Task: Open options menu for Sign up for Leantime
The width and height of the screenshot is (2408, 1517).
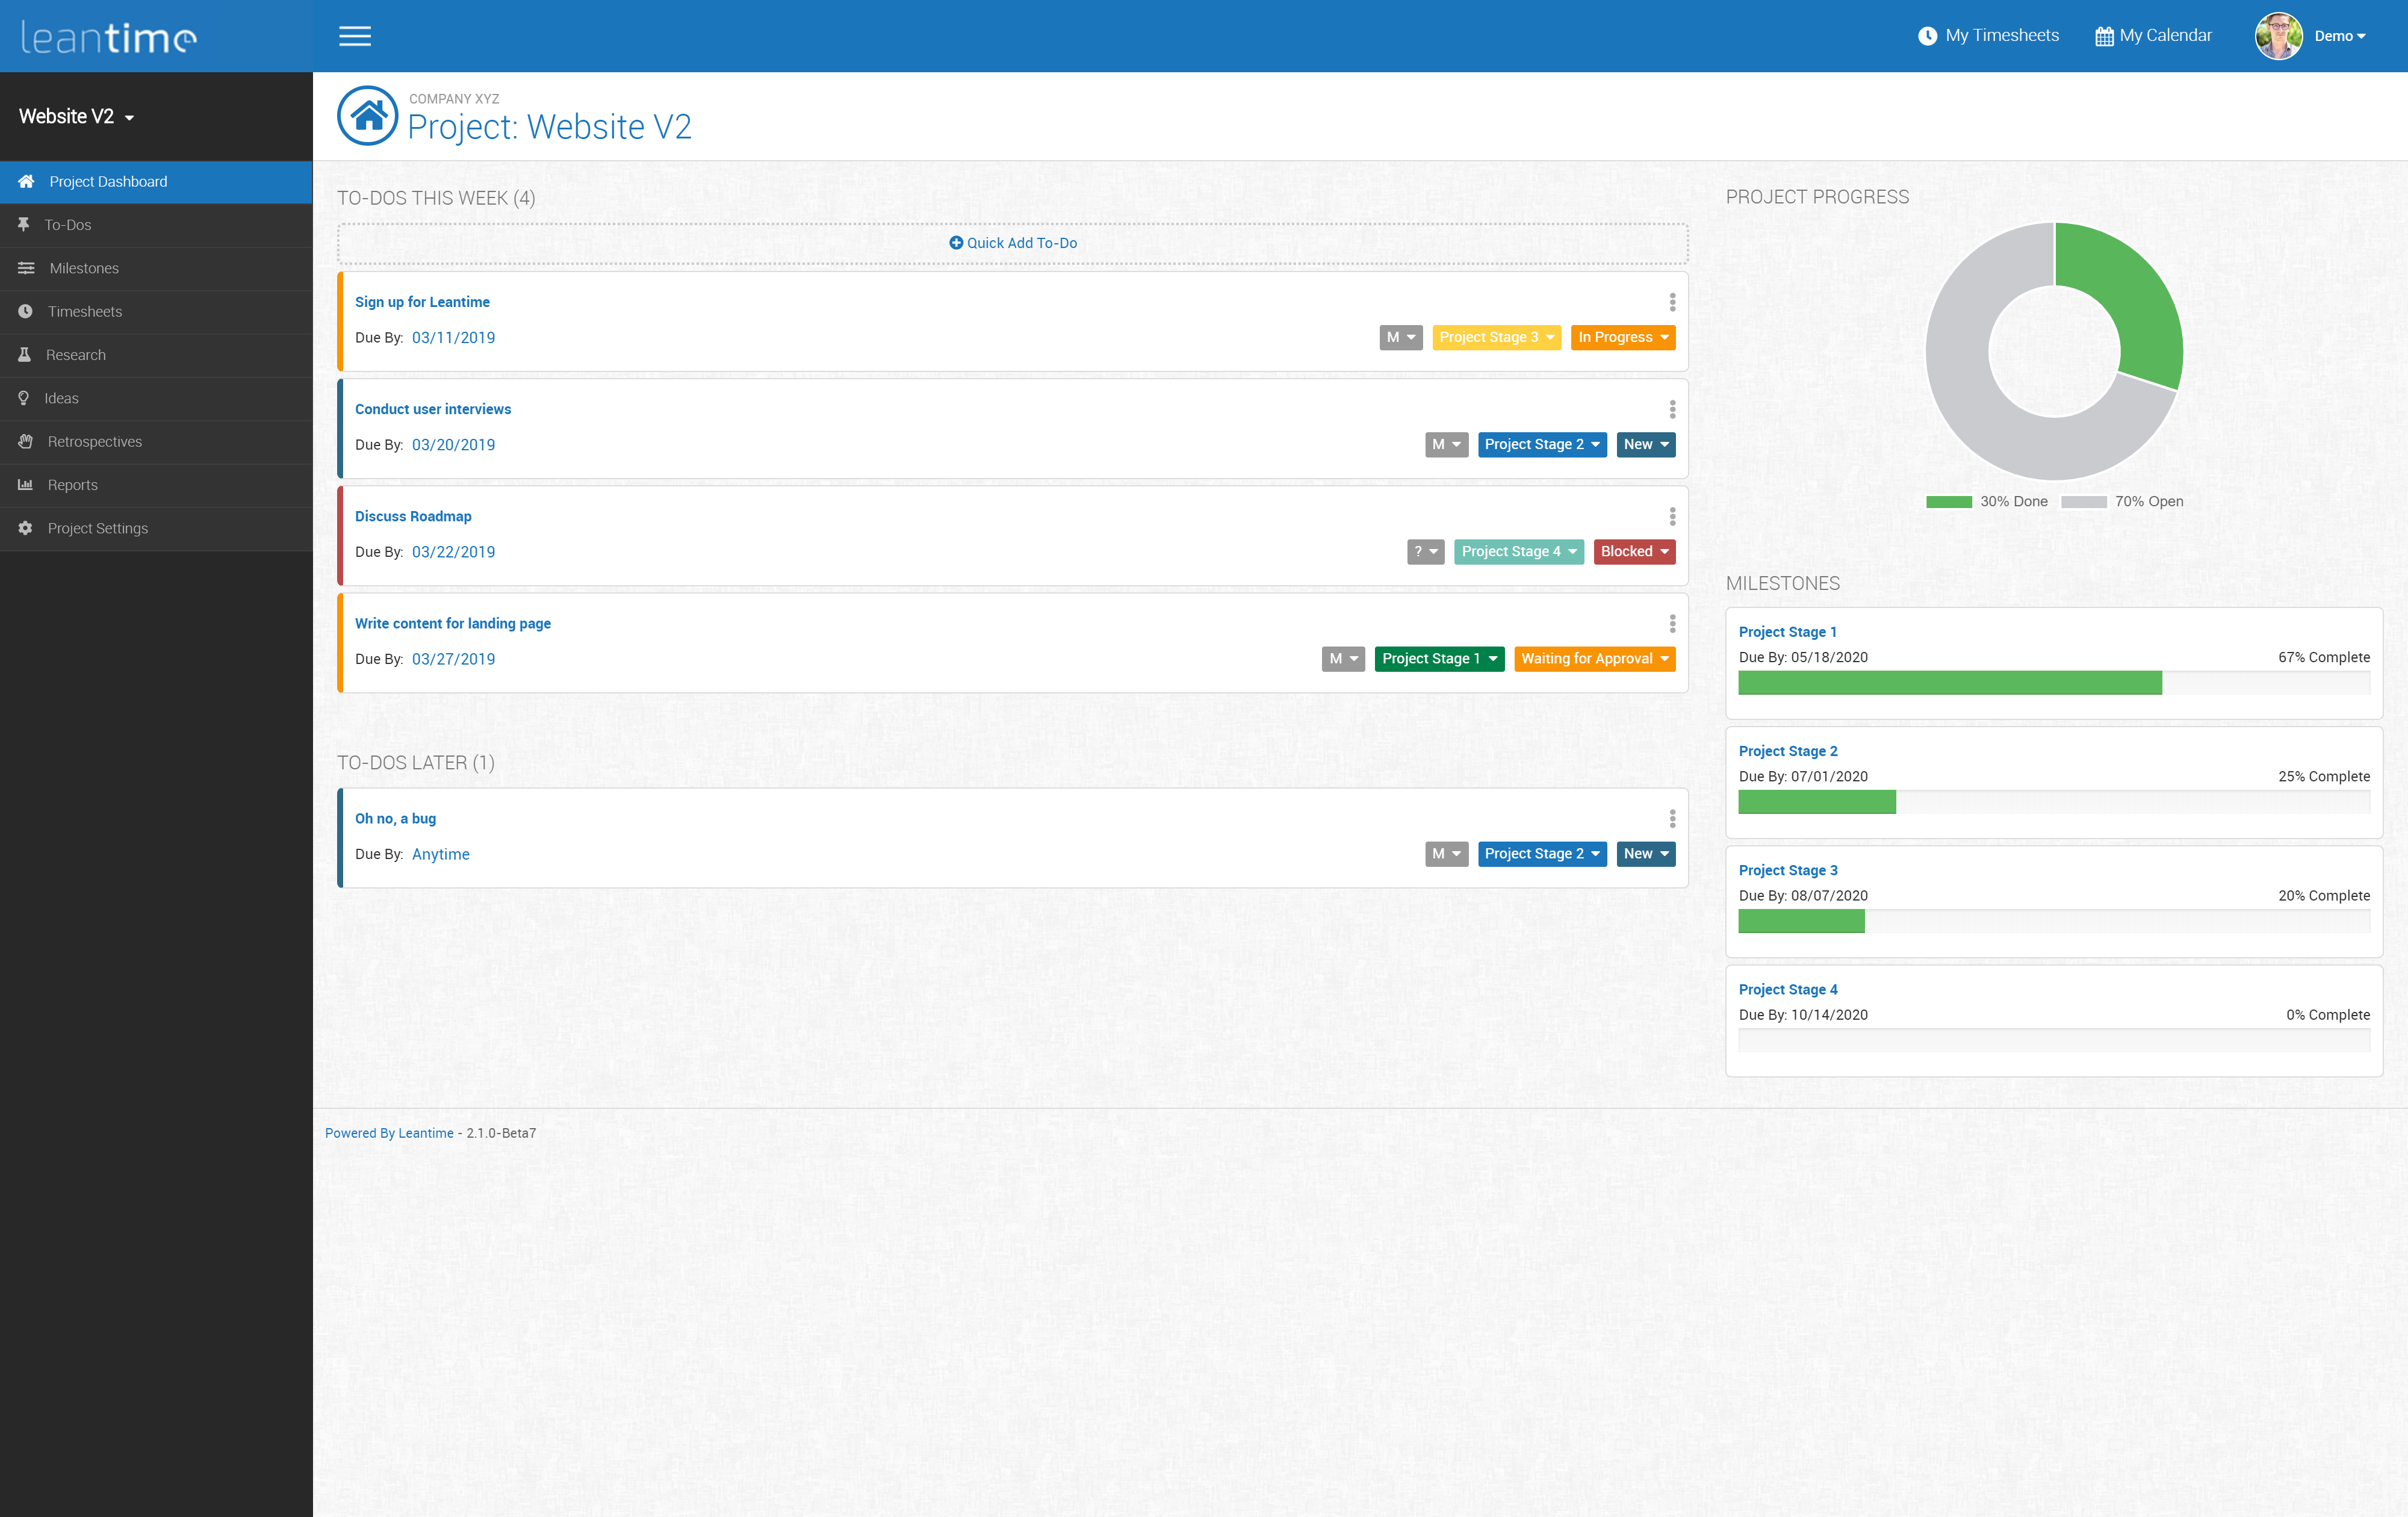Action: pyautogui.click(x=1672, y=302)
